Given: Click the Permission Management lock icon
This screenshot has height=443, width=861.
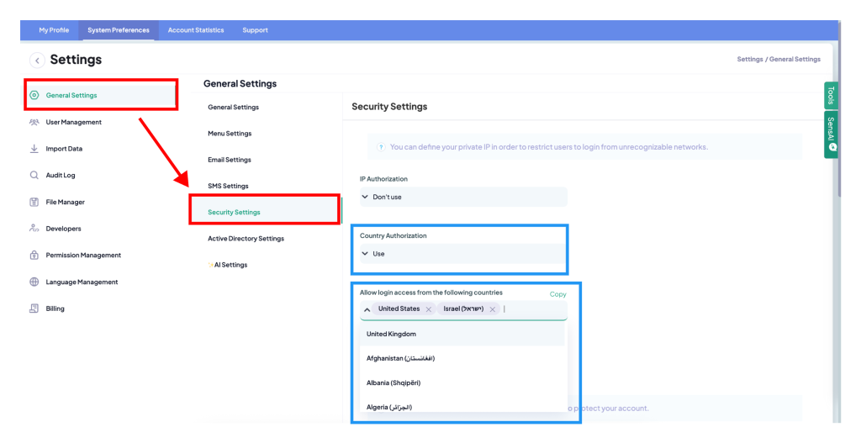Looking at the screenshot, I should (34, 256).
